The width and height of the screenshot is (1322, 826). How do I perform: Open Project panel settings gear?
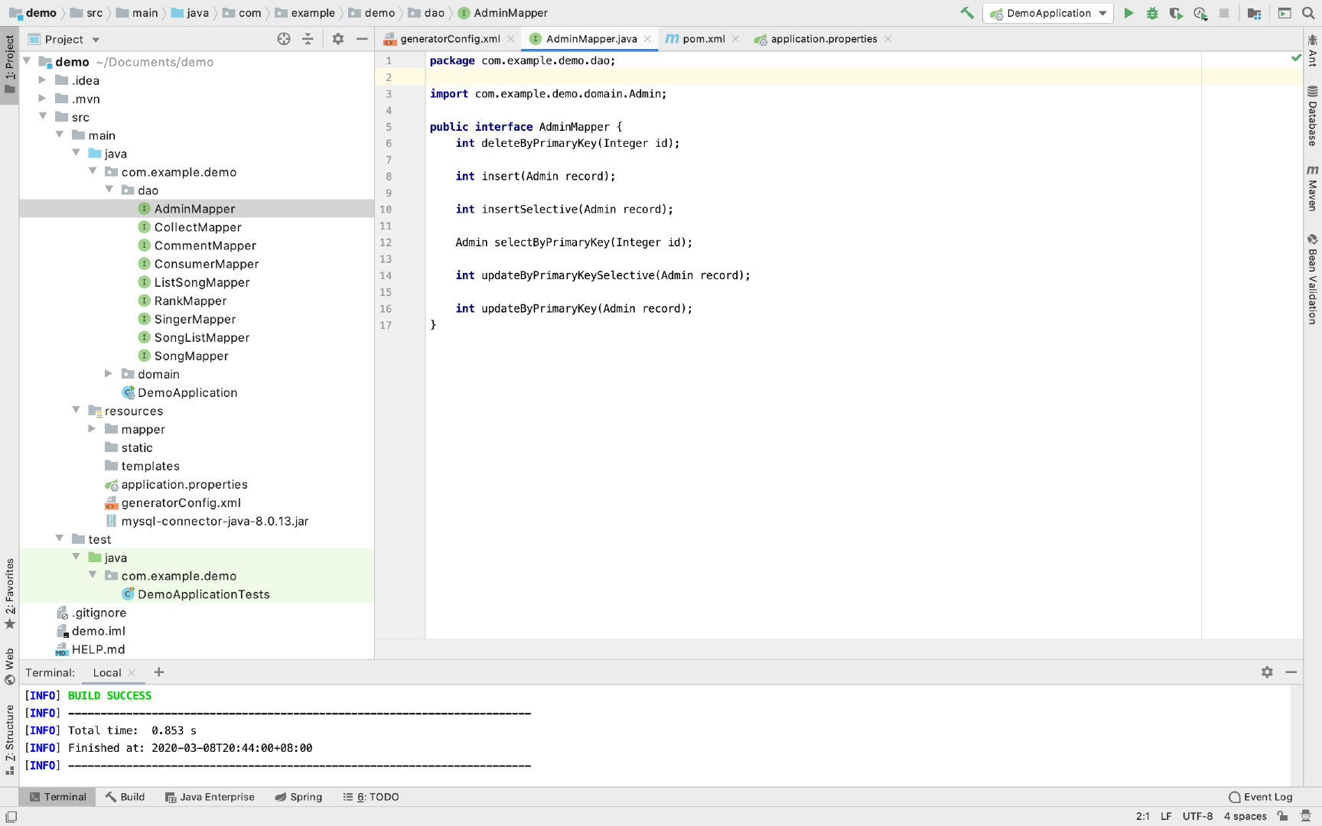tap(338, 39)
